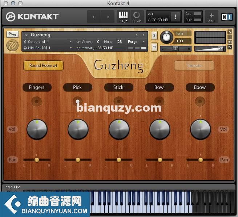The image size is (238, 217).
Task: Toggle the Ebow articulation LED
Action: click(200, 101)
